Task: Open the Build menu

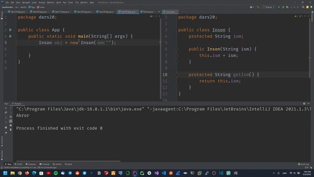Action: [x=59, y=2]
